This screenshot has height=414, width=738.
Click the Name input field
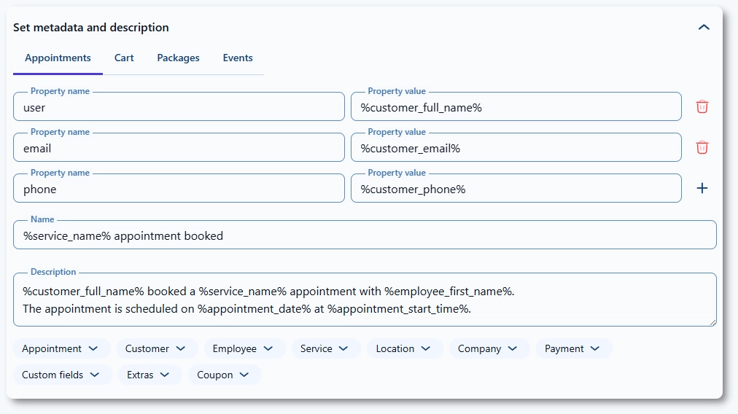coord(365,235)
